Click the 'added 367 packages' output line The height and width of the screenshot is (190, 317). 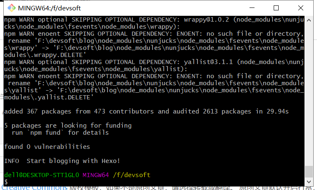pos(146,111)
